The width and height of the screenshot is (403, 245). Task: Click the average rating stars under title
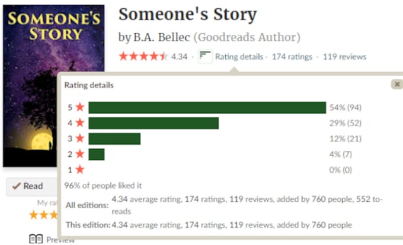click(x=143, y=57)
